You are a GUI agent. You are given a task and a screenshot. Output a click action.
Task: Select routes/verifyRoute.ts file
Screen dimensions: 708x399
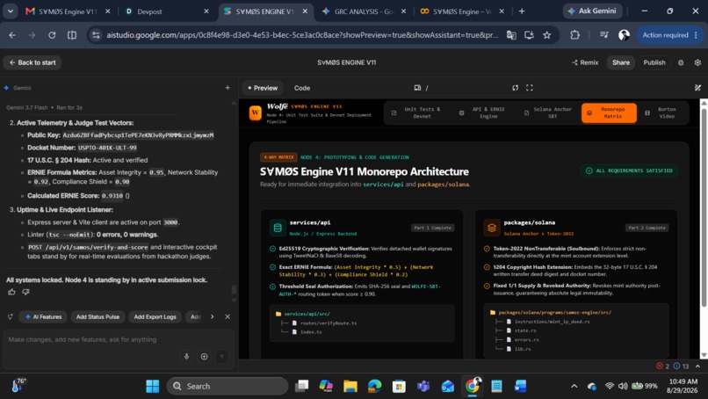(x=325, y=323)
